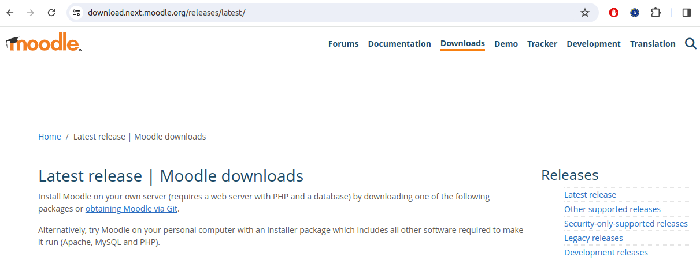This screenshot has width=700, height=260.
Task: Select the Downloads menu item
Action: tap(462, 44)
